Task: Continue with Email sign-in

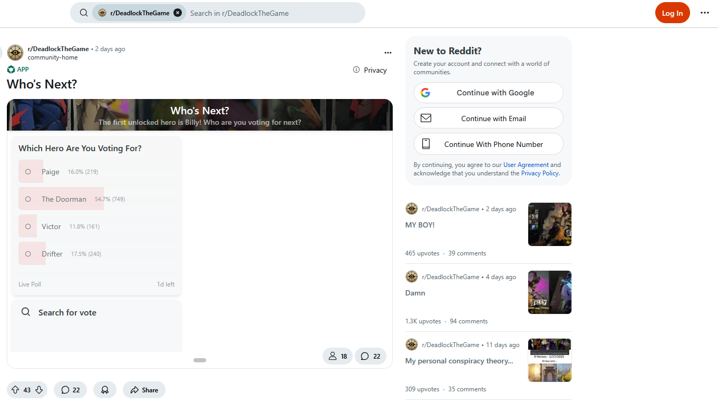Action: pyautogui.click(x=488, y=118)
